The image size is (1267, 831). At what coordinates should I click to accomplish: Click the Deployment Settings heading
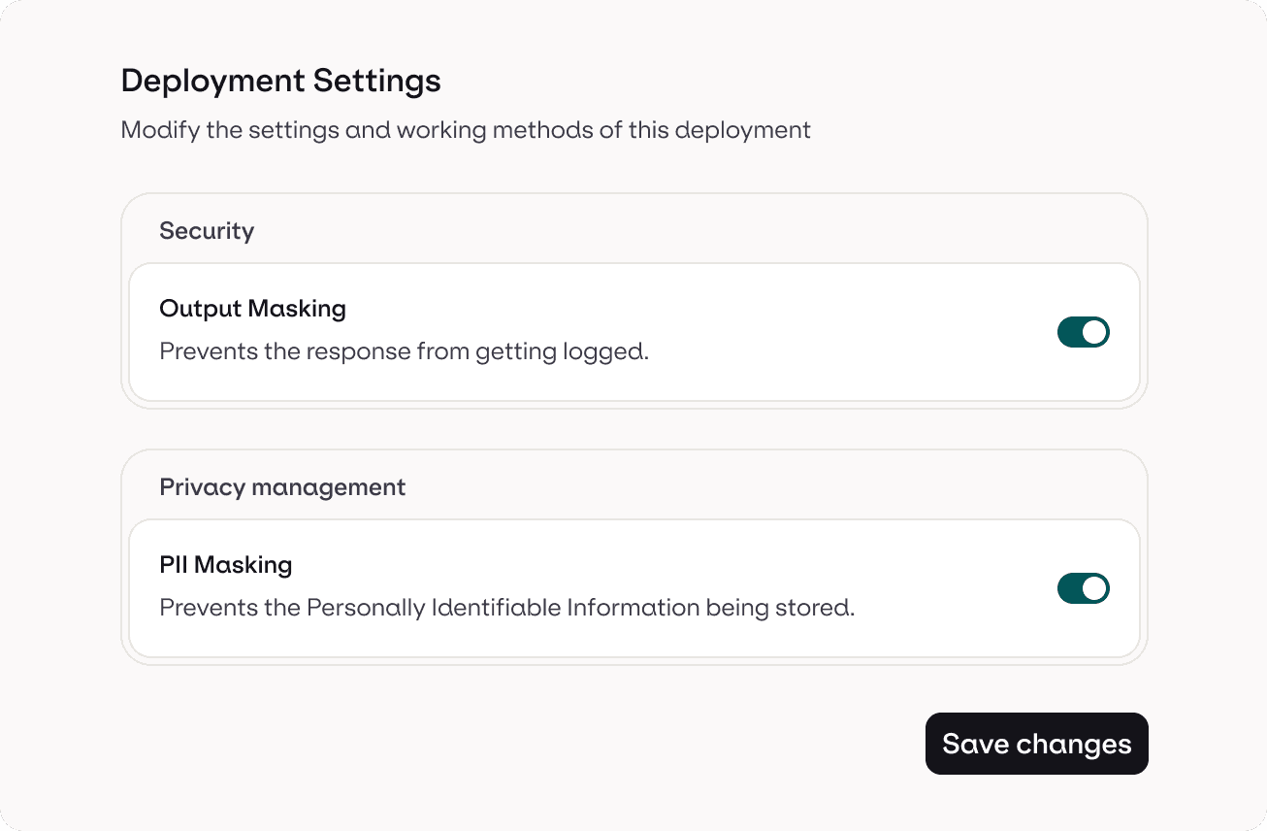coord(280,81)
